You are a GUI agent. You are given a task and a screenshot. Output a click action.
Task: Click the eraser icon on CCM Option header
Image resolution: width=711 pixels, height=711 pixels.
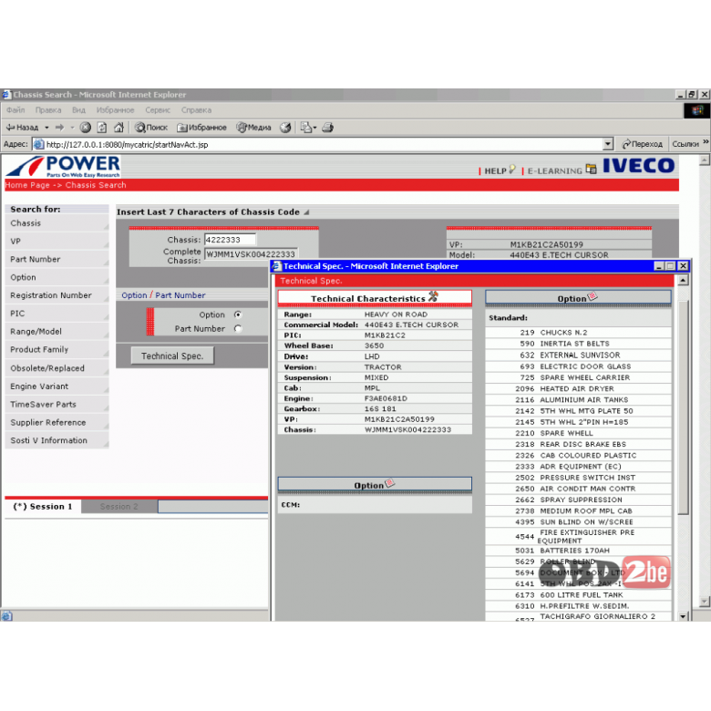(389, 483)
